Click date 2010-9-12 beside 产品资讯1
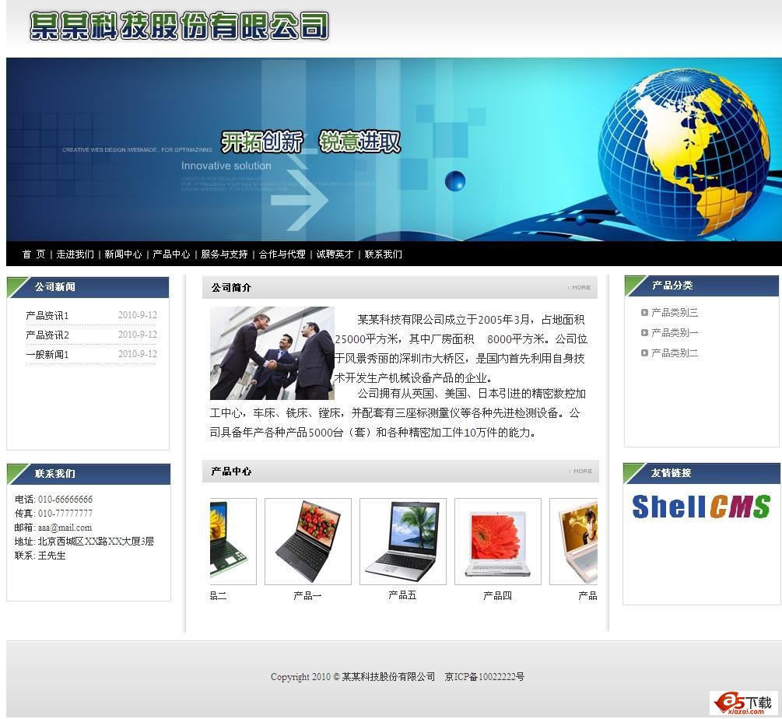The width and height of the screenshot is (782, 719). pyautogui.click(x=138, y=315)
